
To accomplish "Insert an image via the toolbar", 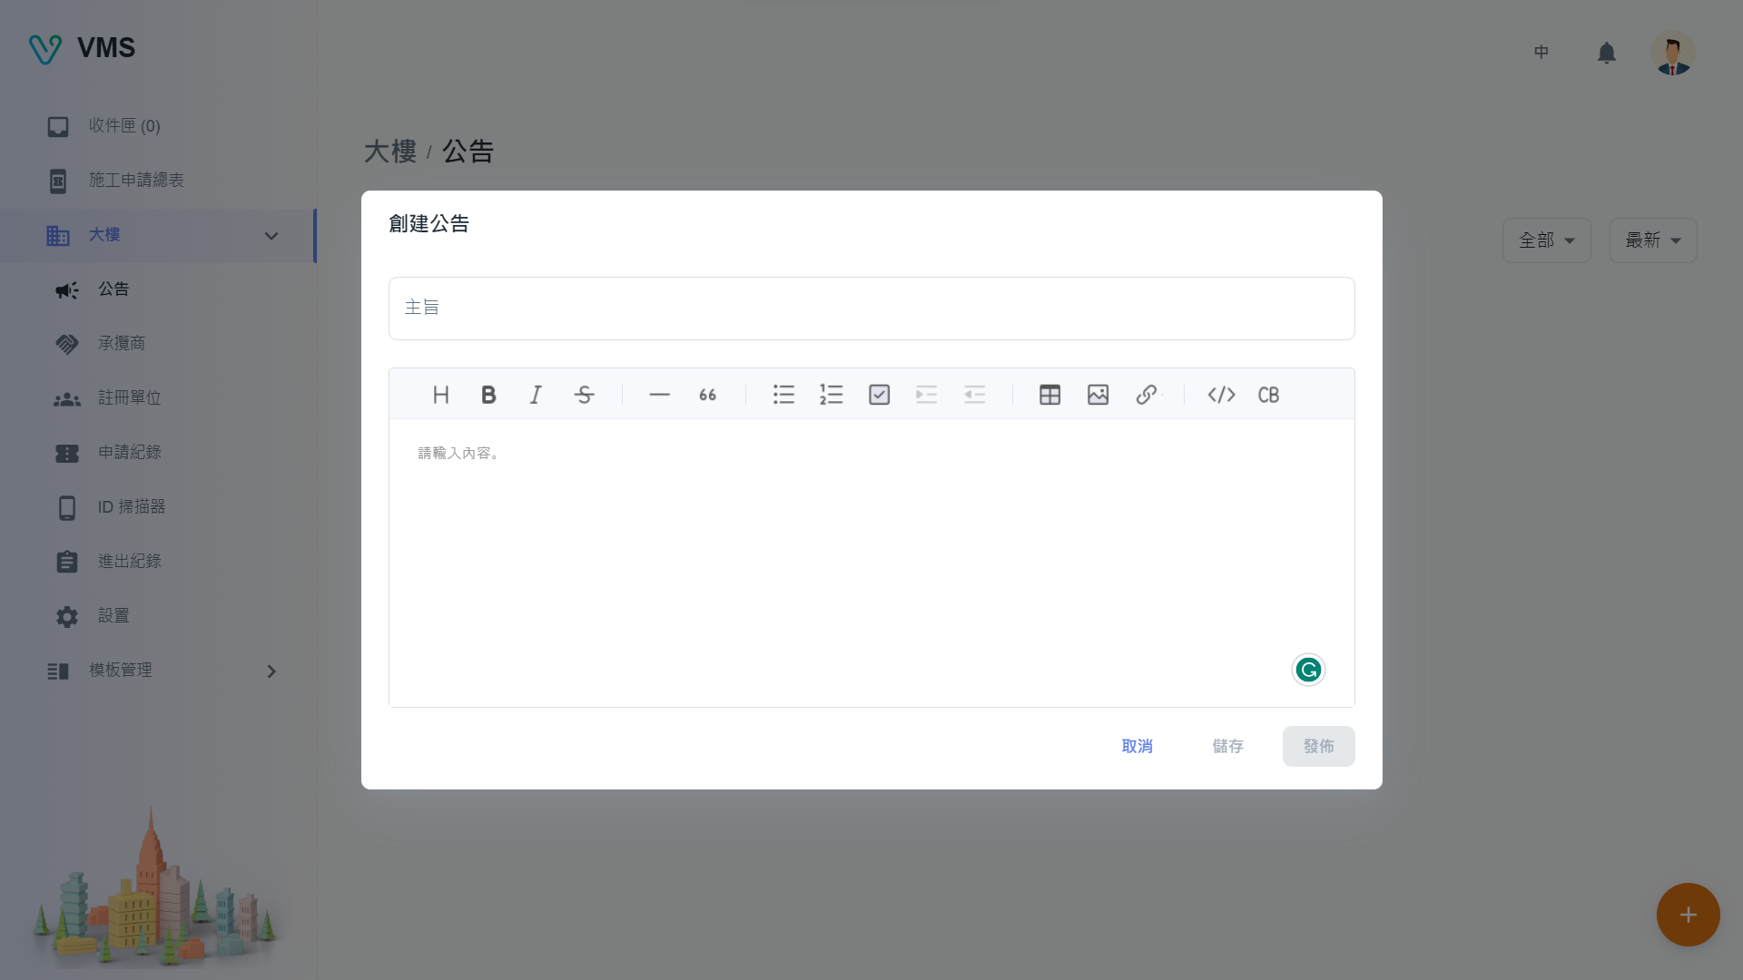I will click(1098, 395).
